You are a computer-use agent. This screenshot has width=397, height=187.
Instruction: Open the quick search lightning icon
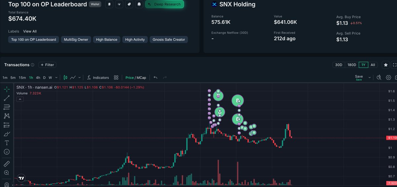[x=379, y=78]
